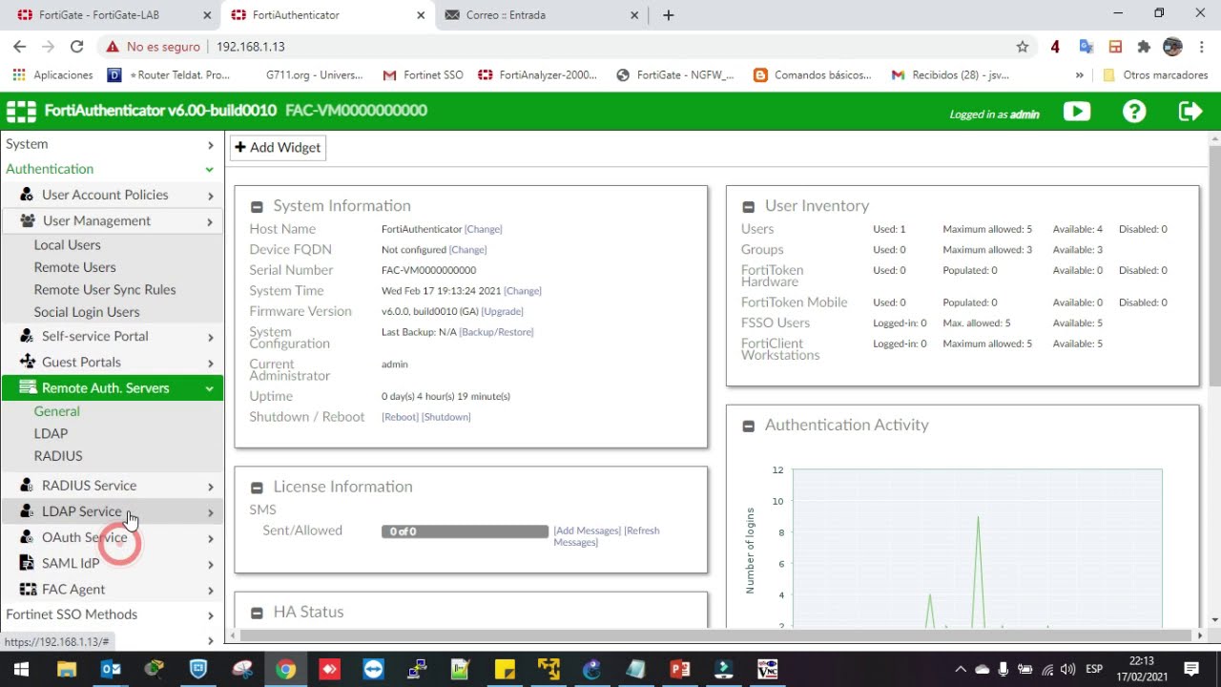
Task: Expand the RADIUS Service submenu
Action: (x=113, y=486)
